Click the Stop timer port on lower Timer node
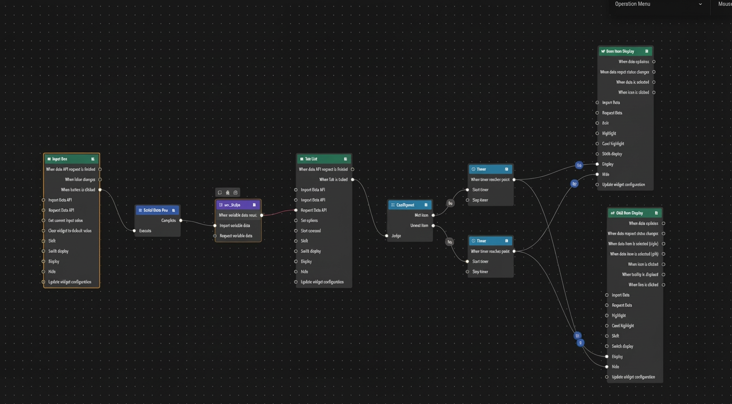This screenshot has height=404, width=732. 467,272
